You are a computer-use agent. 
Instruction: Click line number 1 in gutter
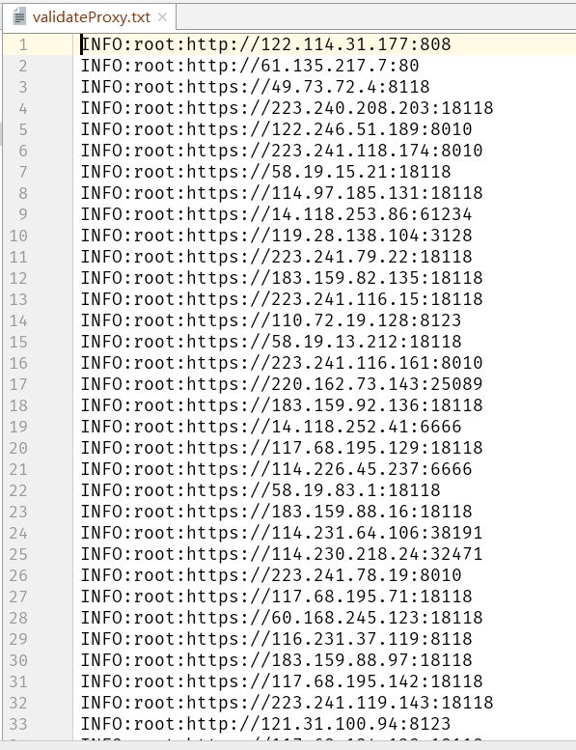(x=23, y=44)
